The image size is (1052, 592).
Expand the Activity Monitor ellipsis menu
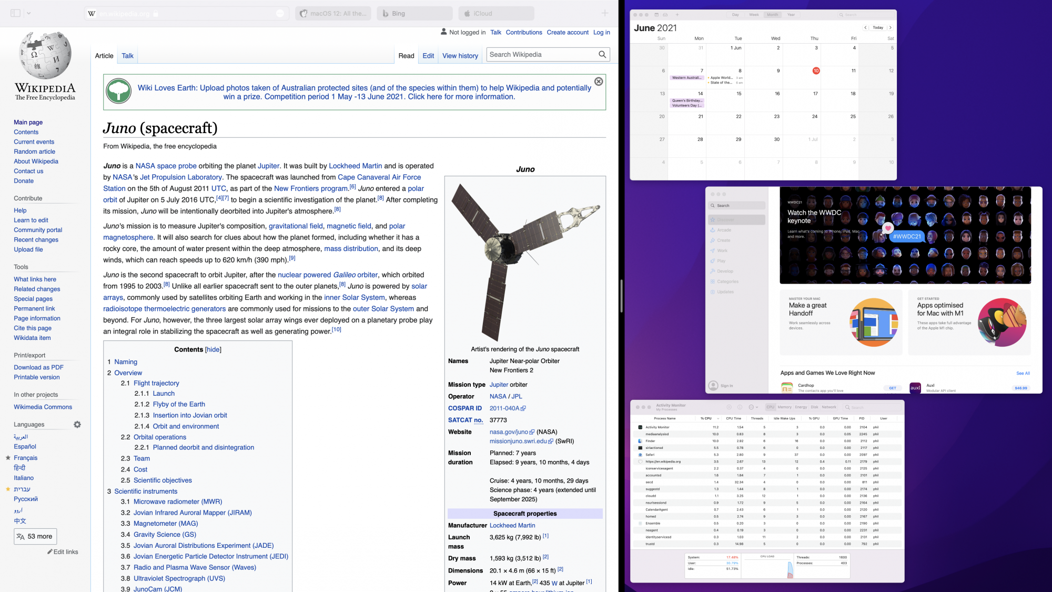tap(753, 407)
